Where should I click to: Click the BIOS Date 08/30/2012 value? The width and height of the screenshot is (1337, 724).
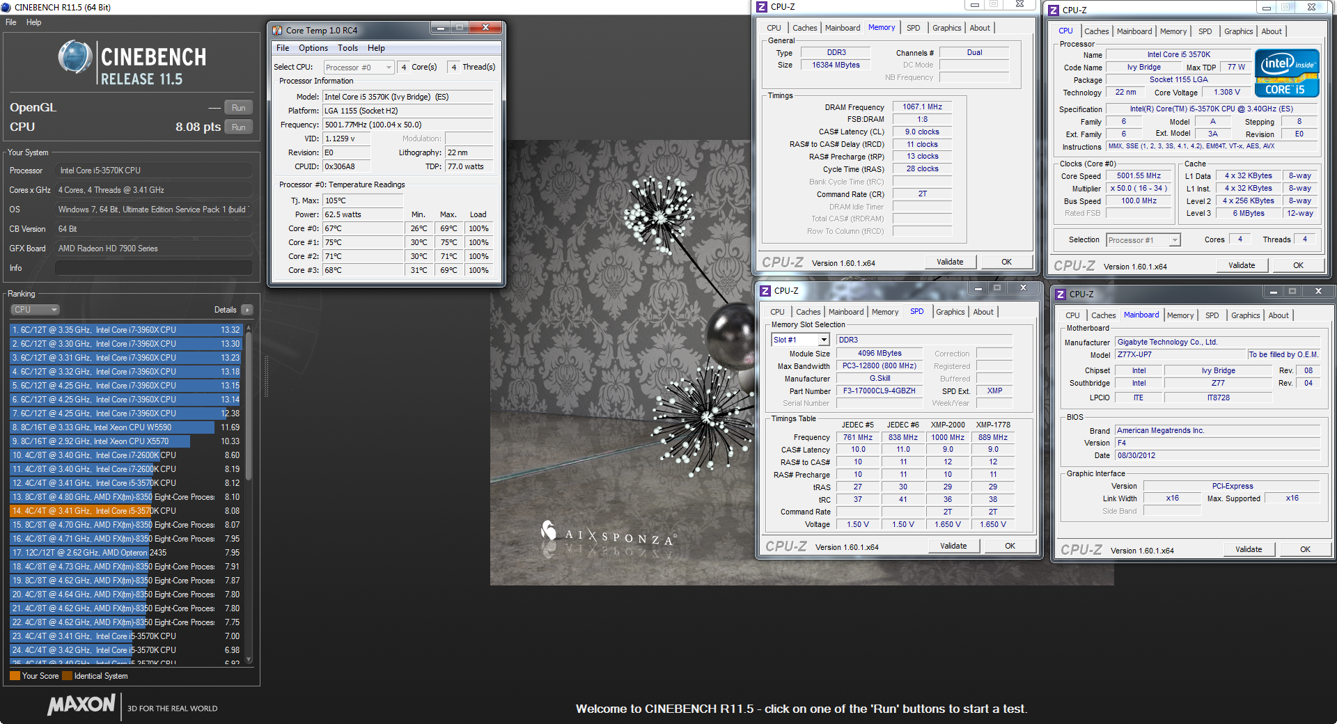point(1217,456)
